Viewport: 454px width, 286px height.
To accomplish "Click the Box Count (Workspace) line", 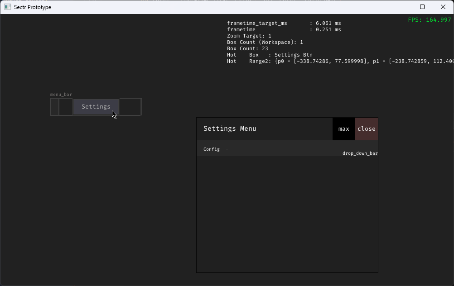I will 265,42.
